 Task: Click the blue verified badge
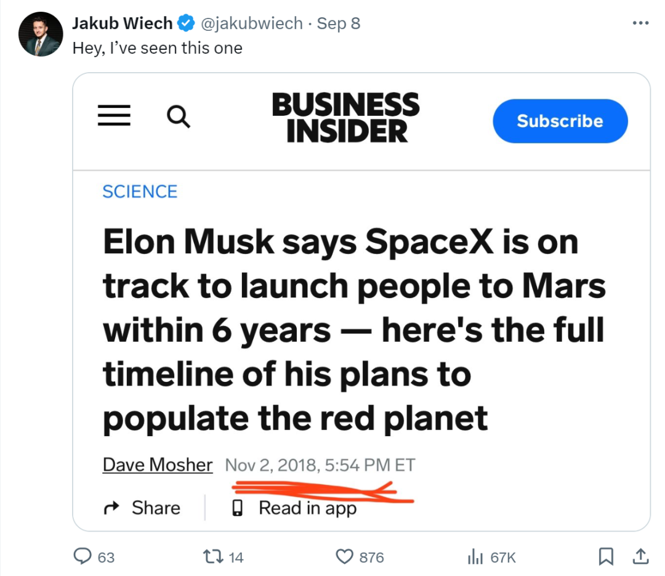tap(185, 23)
